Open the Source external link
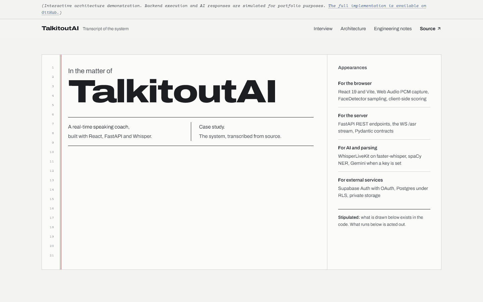Image resolution: width=483 pixels, height=302 pixels. pyautogui.click(x=430, y=29)
